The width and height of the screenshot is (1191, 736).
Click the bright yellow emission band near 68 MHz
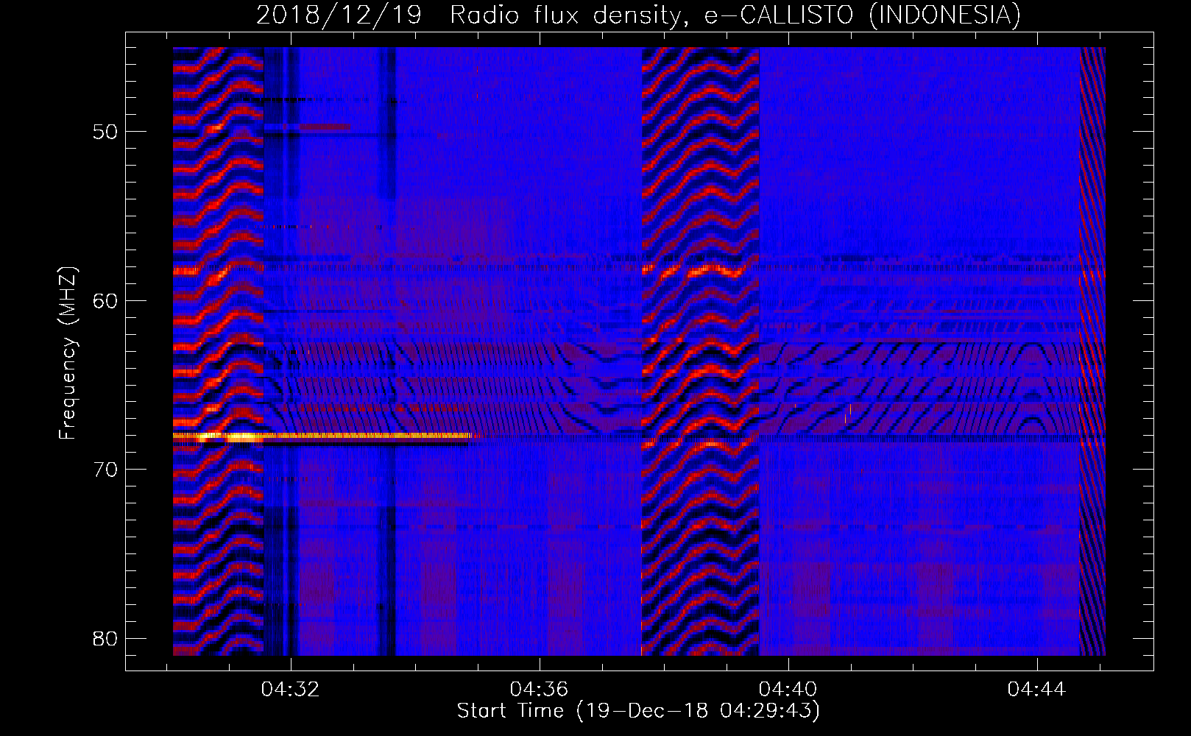[x=326, y=436]
